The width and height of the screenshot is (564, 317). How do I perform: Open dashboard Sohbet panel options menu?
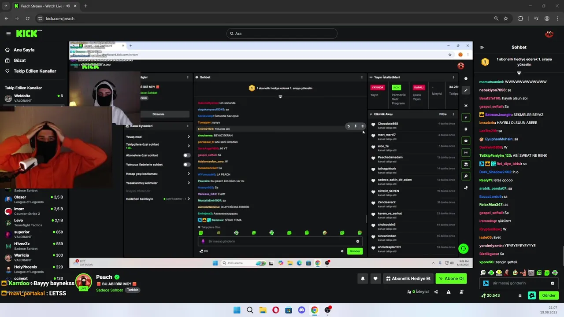pos(362,77)
